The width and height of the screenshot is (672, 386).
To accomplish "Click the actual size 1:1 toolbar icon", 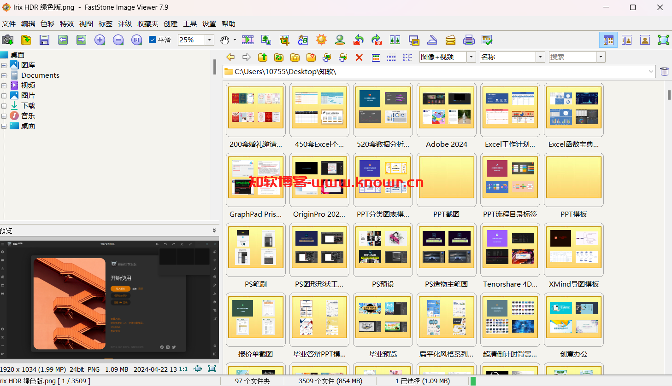I will pyautogui.click(x=136, y=40).
